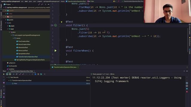
Task: Click webcam video thumbnail
Action: (x=167, y=11)
